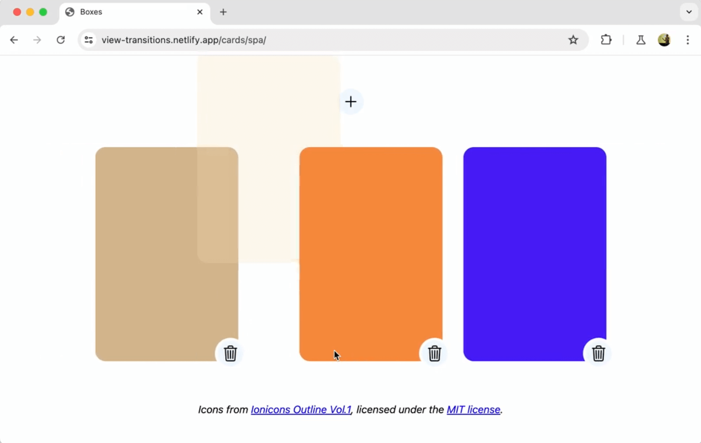Click inside the address bar

click(x=307, y=40)
